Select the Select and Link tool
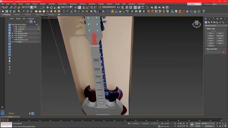The width and height of the screenshot is (228, 128). (11, 7)
